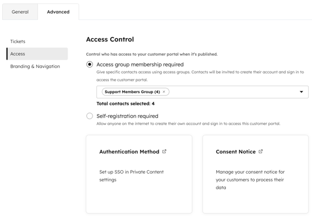Click inside the access groups selection field
The width and height of the screenshot is (312, 218).
[203, 92]
